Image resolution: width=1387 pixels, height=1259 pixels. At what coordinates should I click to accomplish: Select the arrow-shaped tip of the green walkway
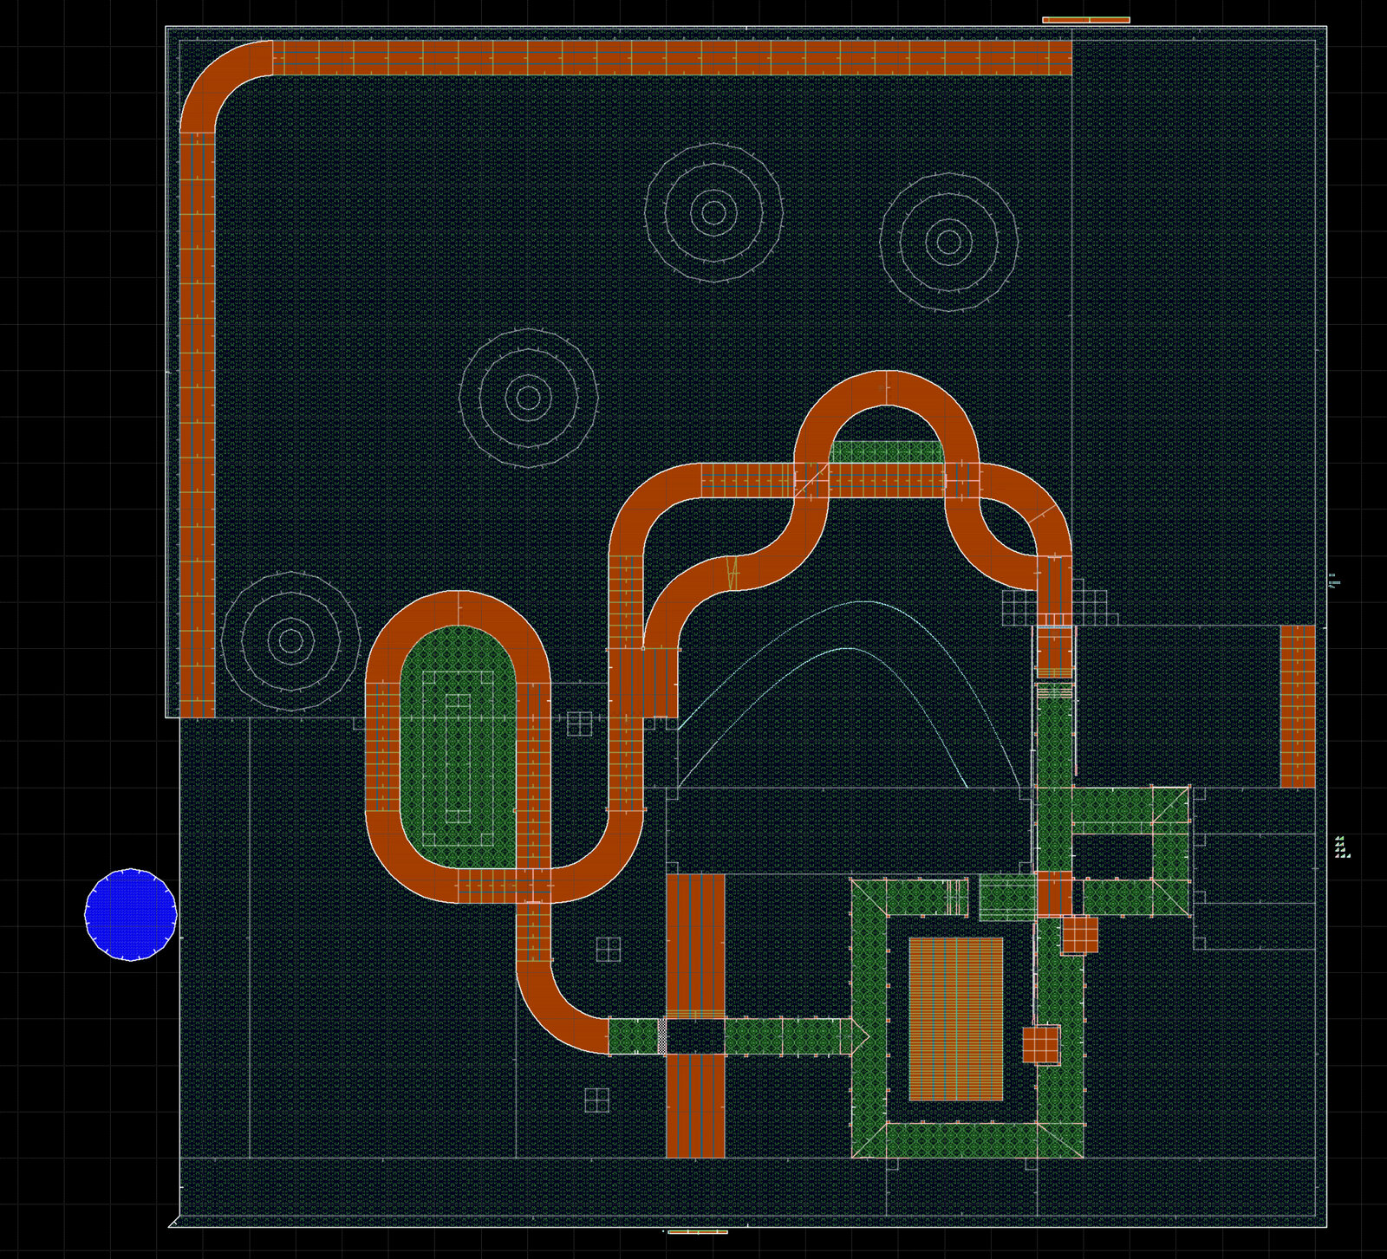[860, 1036]
